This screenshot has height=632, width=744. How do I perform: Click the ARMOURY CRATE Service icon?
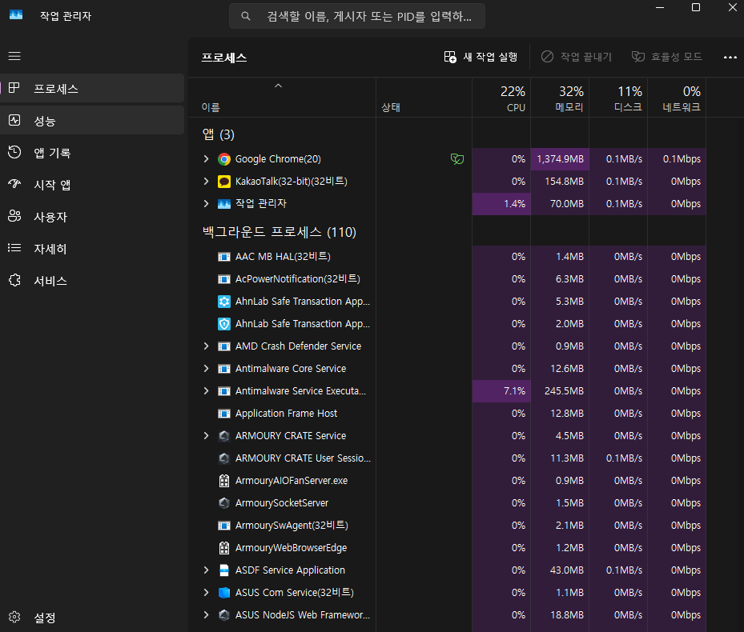pos(224,436)
